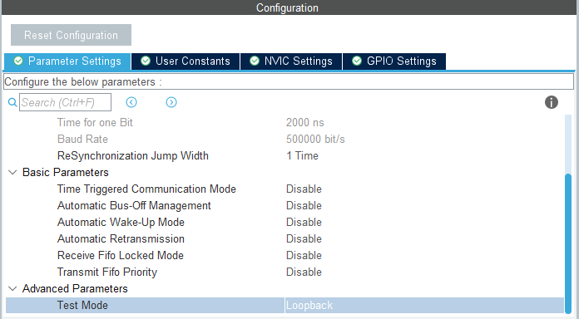Switch to the Parameter Settings tab
Image resolution: width=579 pixels, height=319 pixels.
point(67,61)
